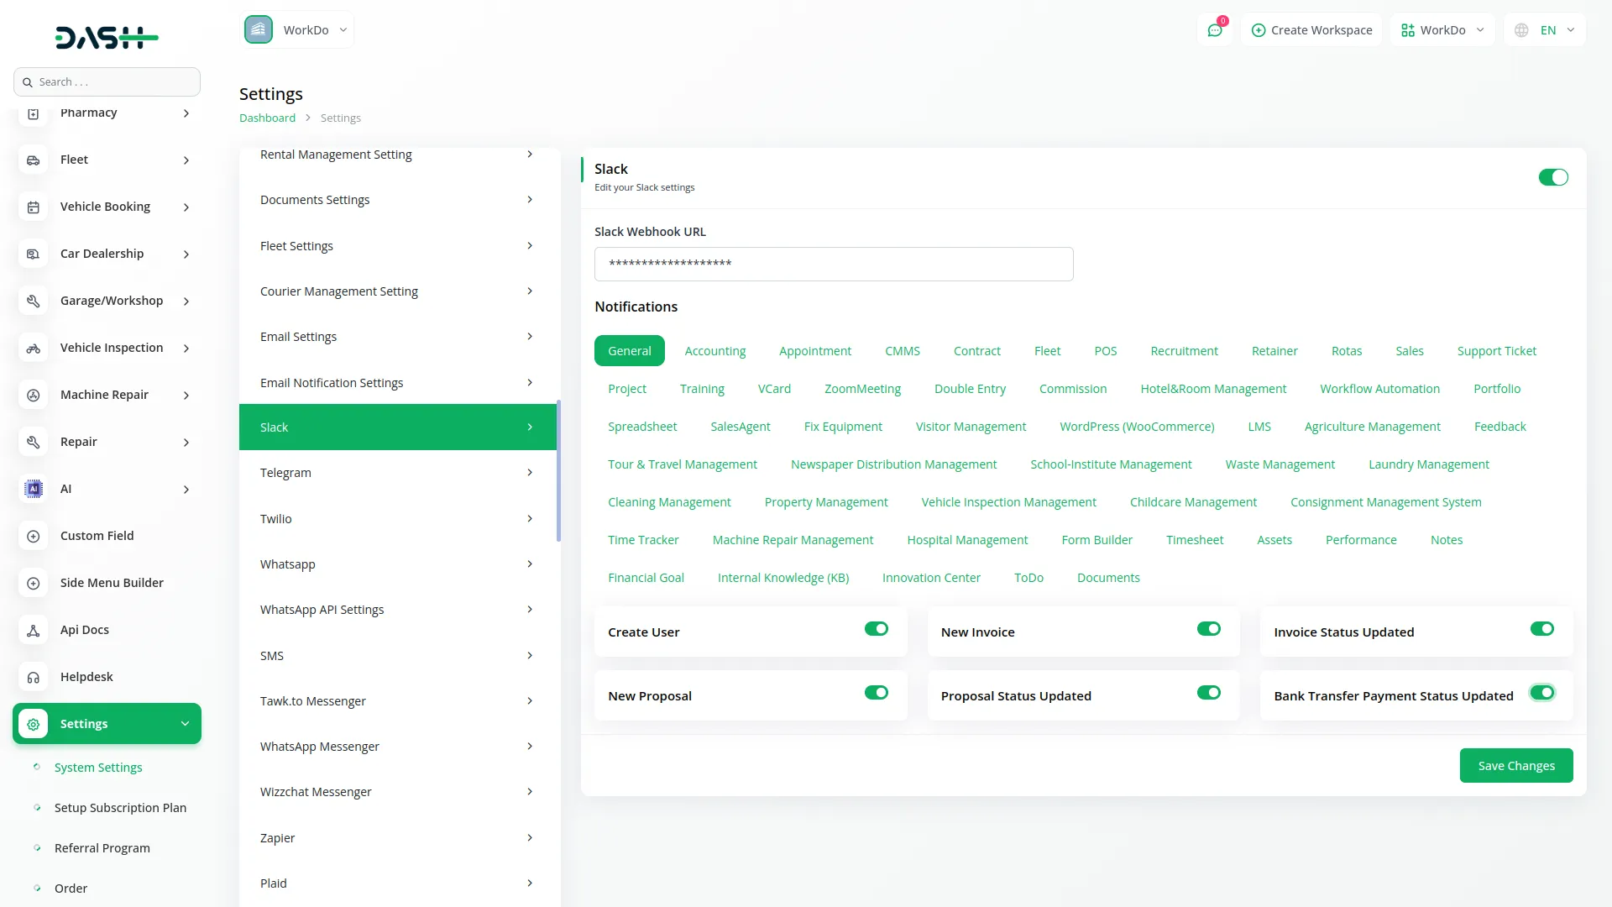Click the Car Dealership sidebar icon

pyautogui.click(x=34, y=254)
